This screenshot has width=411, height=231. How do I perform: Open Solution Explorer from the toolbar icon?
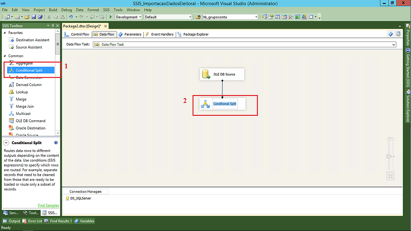click(x=265, y=17)
